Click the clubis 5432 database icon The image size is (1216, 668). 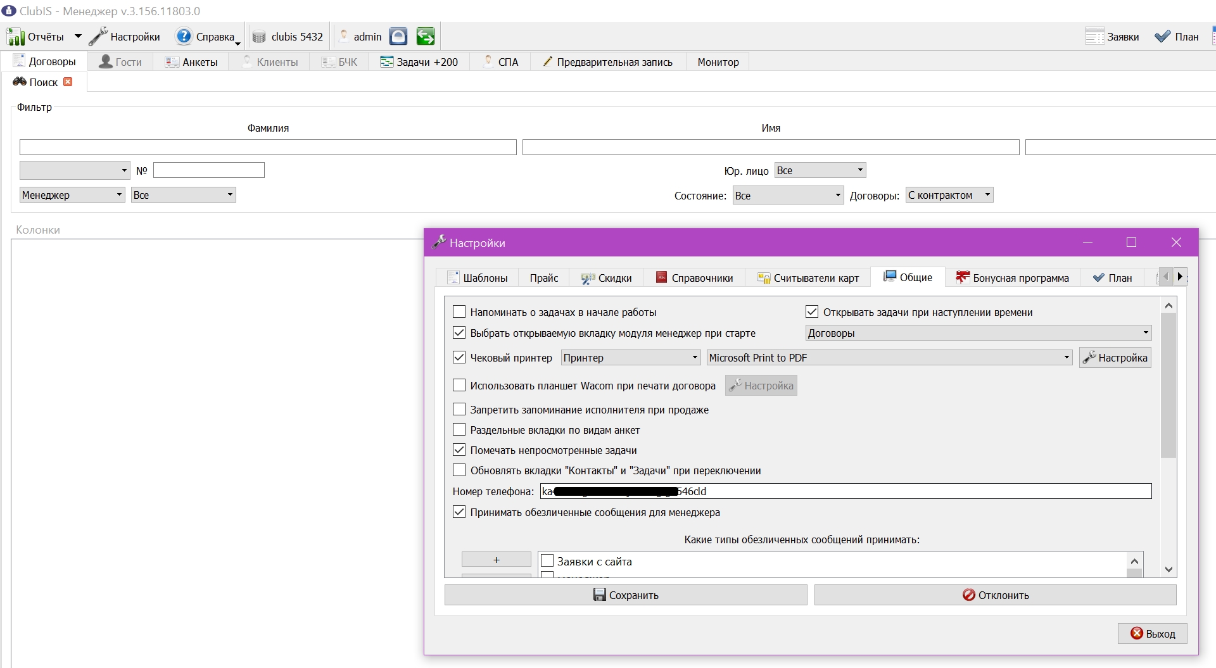pyautogui.click(x=259, y=37)
